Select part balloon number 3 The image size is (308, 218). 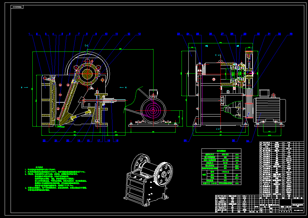tap(46, 34)
